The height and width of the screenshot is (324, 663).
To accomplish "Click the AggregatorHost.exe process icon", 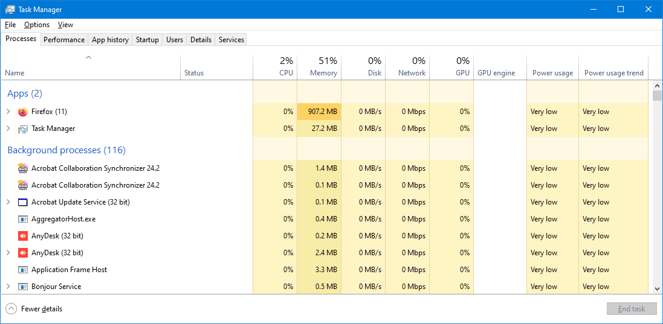I will tap(23, 219).
